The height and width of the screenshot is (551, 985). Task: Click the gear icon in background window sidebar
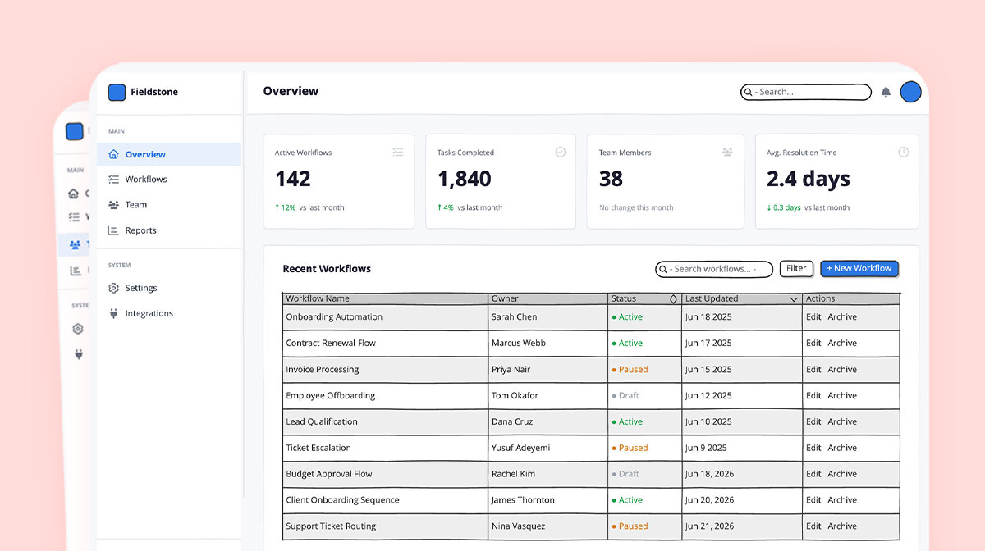coord(78,329)
